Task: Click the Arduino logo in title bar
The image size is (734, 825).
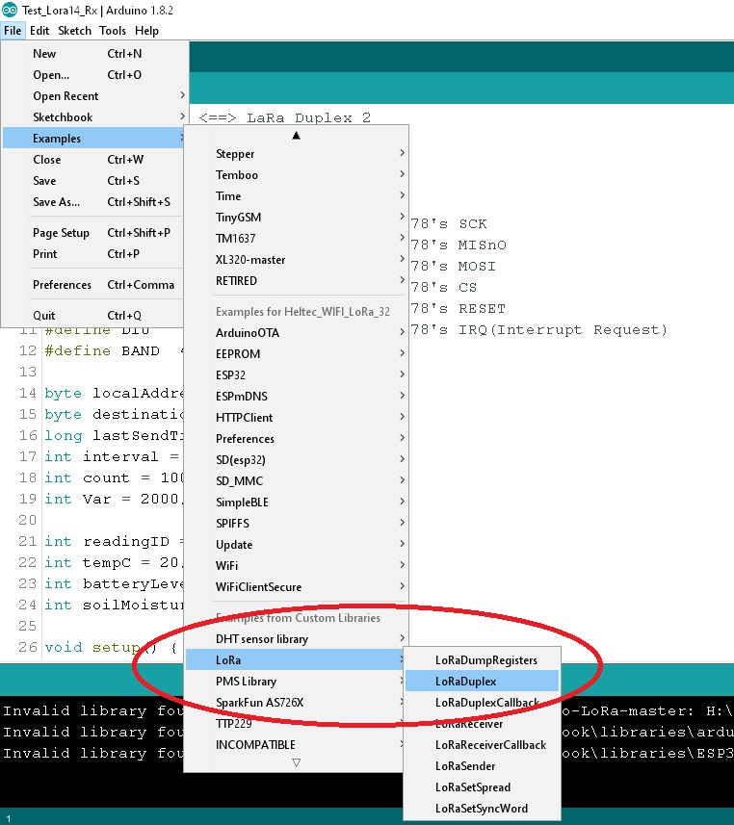Action: (10, 10)
